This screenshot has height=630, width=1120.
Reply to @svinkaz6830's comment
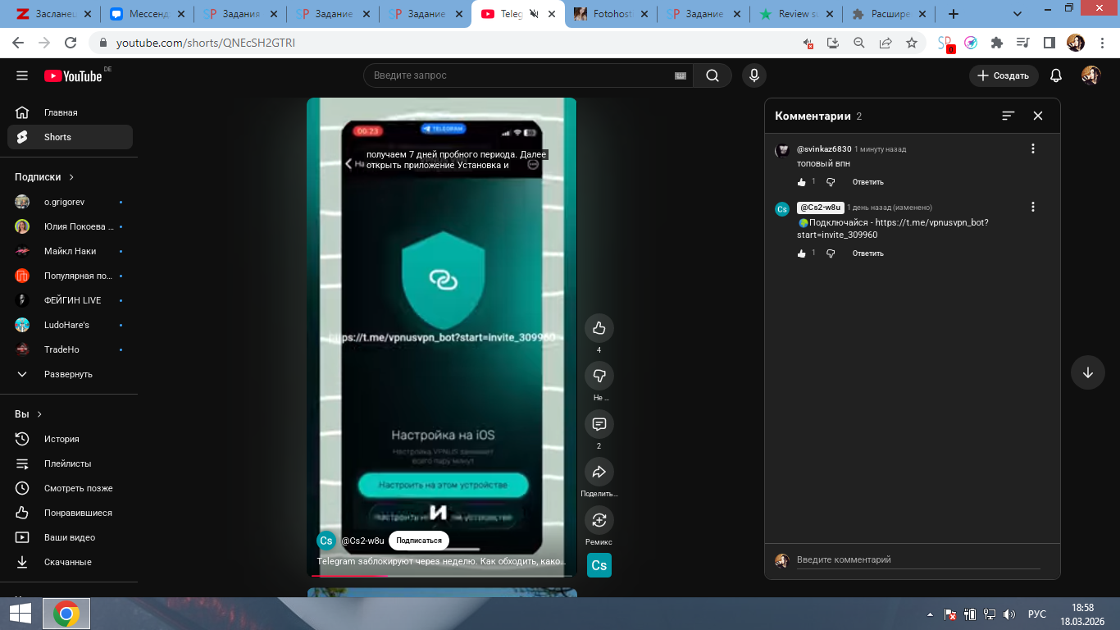[867, 182]
